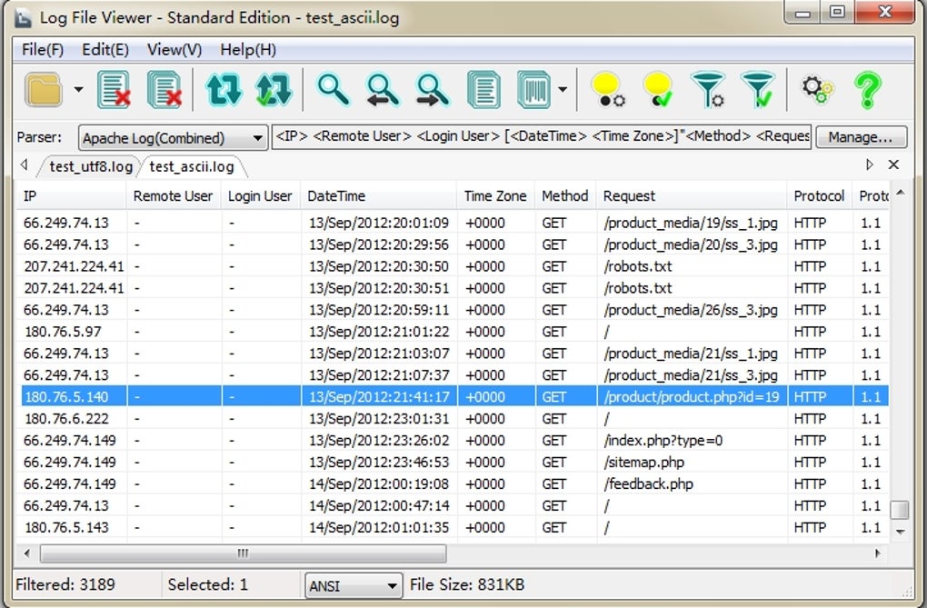Click datetime 13/Sep/2012:20:30:50
Viewport: 927px width, 608px height.
pos(378,267)
